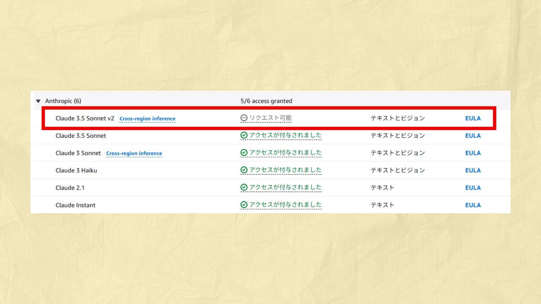Click テキストとビジョン in Claude 3 Sonnet row

click(x=398, y=153)
